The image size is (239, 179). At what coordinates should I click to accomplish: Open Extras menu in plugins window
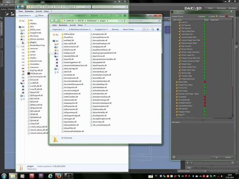pyautogui.click(x=80, y=25)
